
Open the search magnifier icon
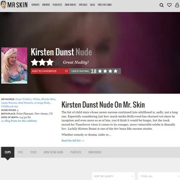[x=162, y=5]
